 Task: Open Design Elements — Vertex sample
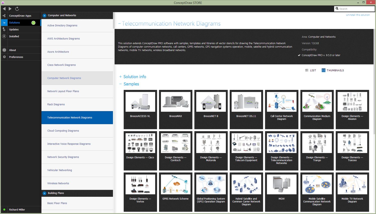[140, 192]
